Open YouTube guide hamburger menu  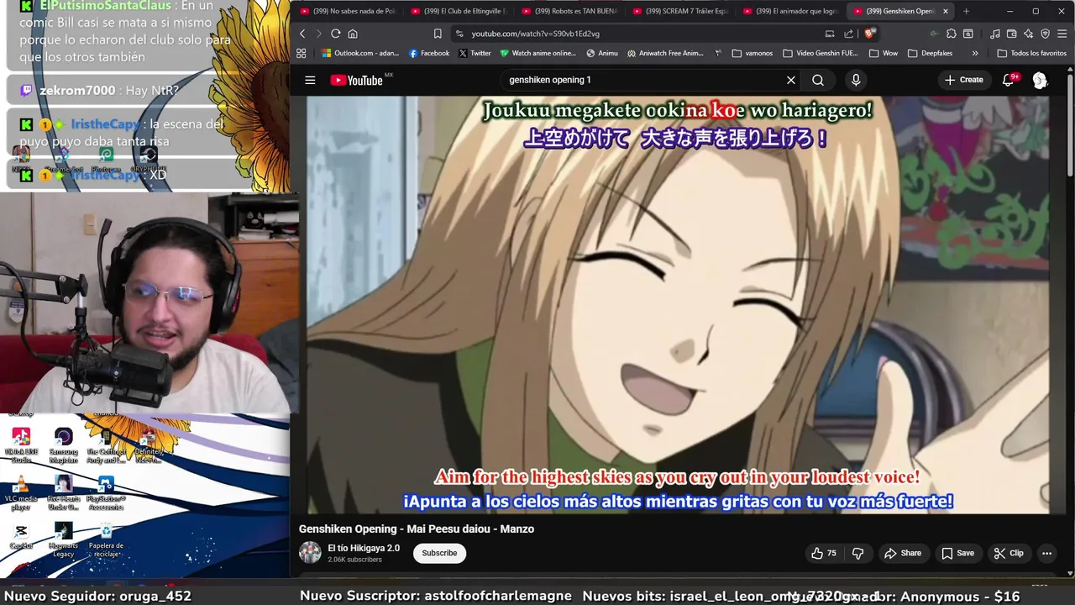pyautogui.click(x=310, y=80)
